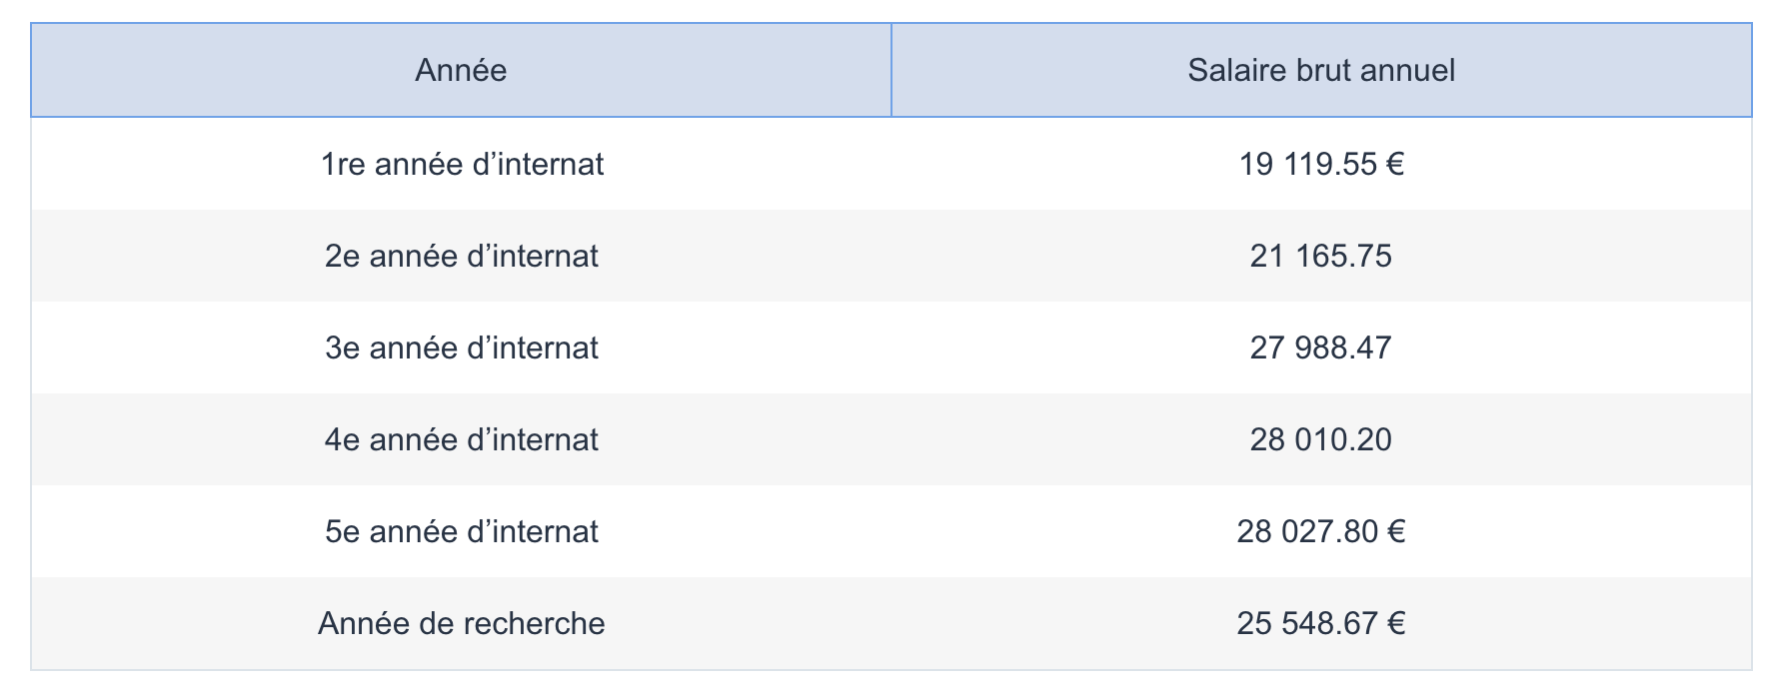Screen dimensions: 1773x697
Task: Select the 2e année d'internat cell
Action: pyautogui.click(x=461, y=256)
